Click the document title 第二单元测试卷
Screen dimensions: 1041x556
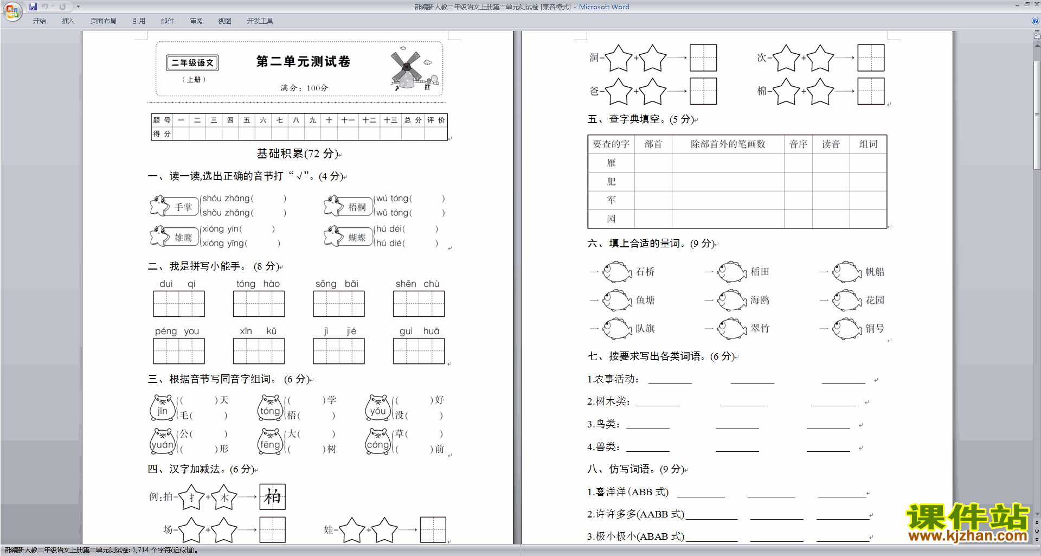point(303,61)
